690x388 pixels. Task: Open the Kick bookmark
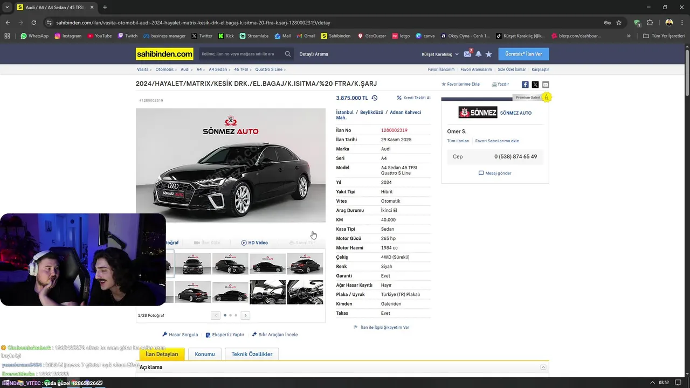226,36
